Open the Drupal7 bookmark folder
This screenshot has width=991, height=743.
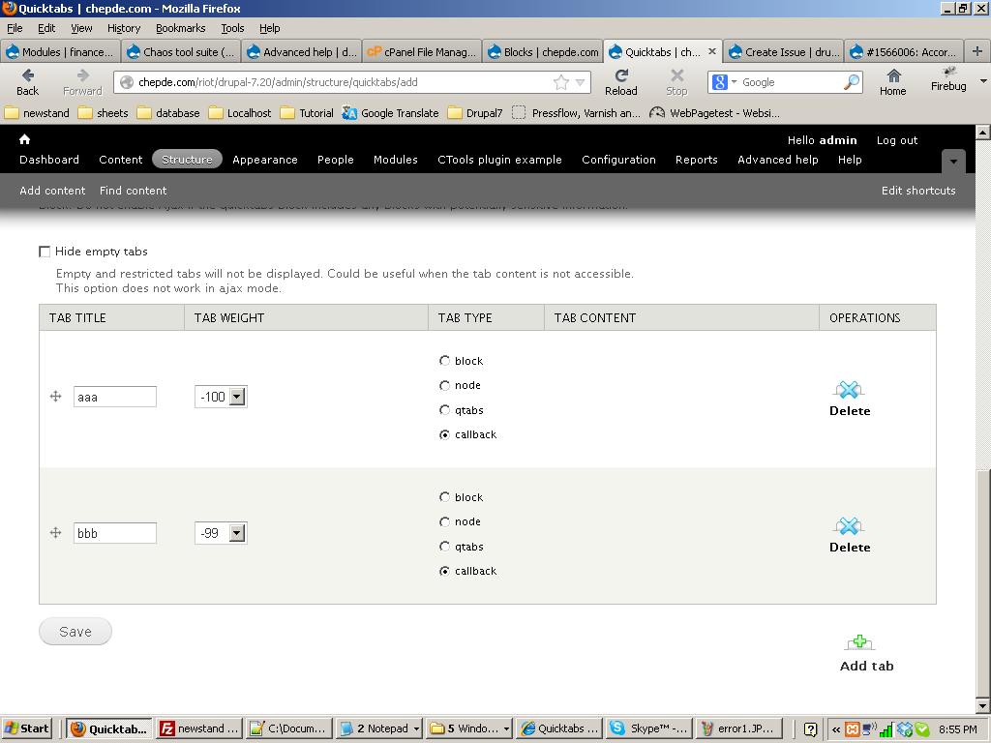point(474,113)
